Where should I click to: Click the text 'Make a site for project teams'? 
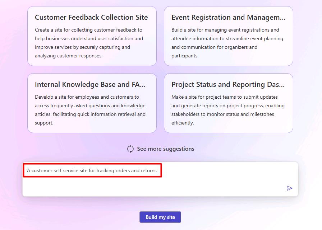204,97
